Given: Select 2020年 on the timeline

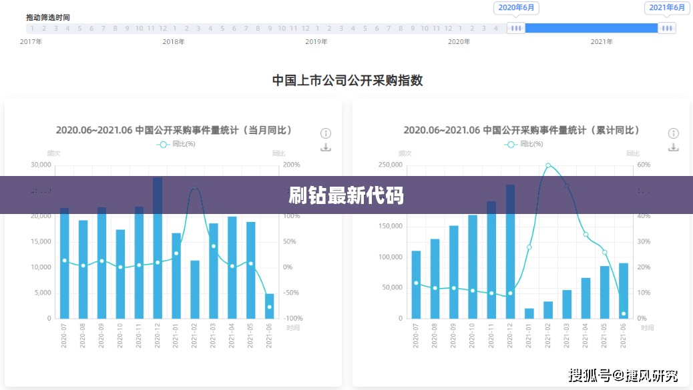Looking at the screenshot, I should [459, 41].
